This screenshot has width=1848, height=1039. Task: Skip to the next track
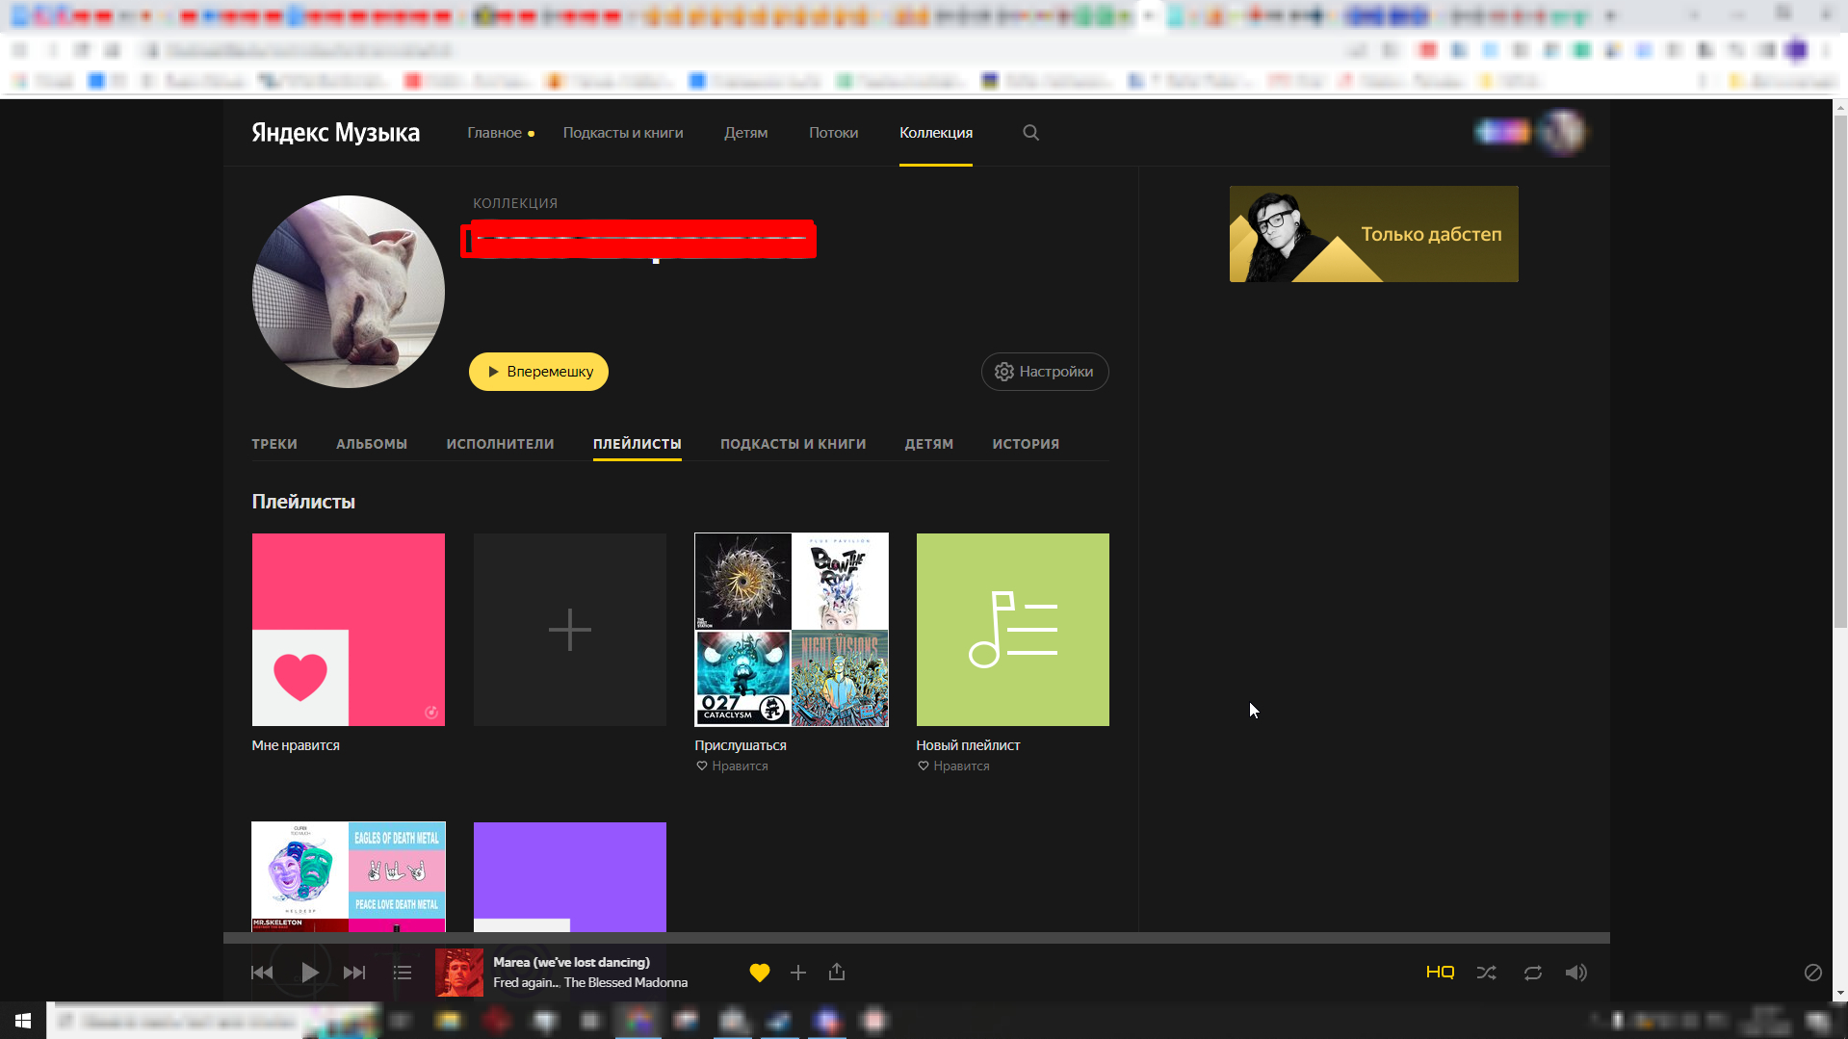coord(354,973)
